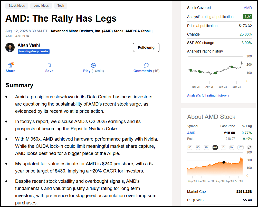Select the Long Ideas tag
258x207 pixels.
(x=41, y=6)
